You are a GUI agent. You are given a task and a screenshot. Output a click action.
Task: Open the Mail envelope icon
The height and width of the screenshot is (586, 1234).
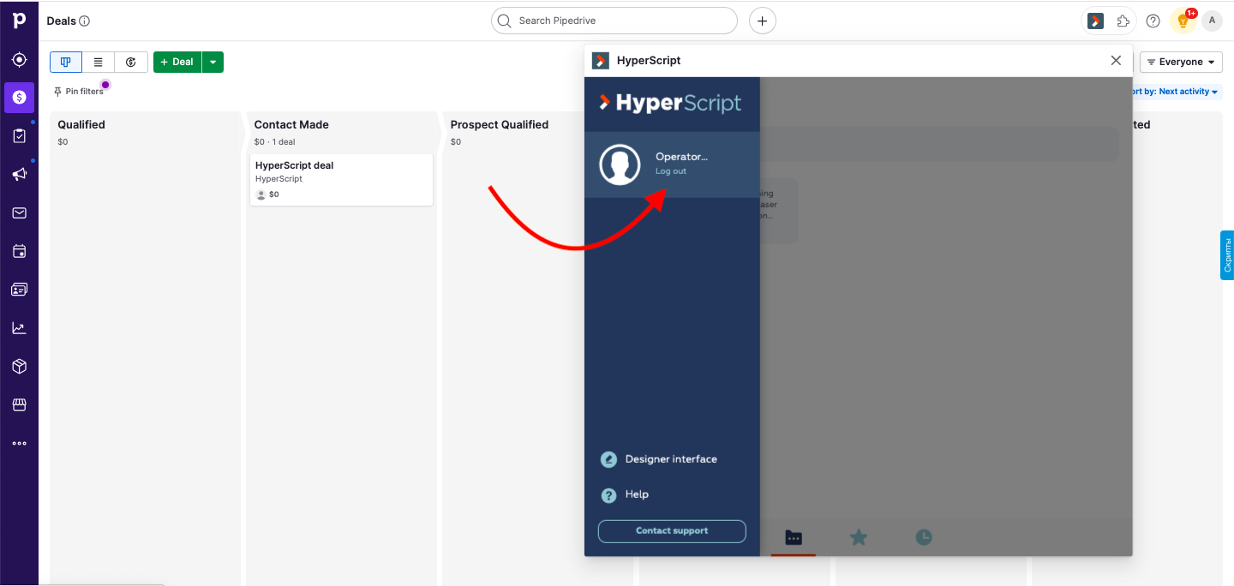pos(19,212)
